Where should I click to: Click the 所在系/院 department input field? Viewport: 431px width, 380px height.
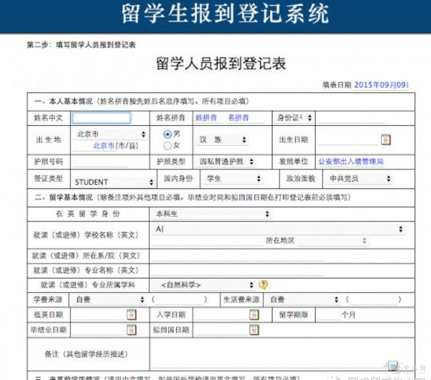click(x=238, y=256)
